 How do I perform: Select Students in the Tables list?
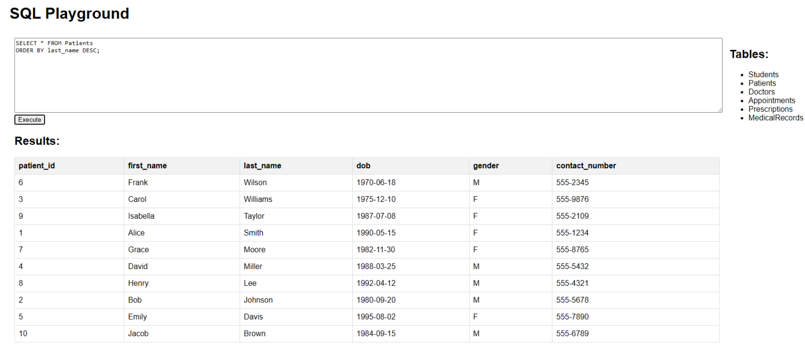763,74
